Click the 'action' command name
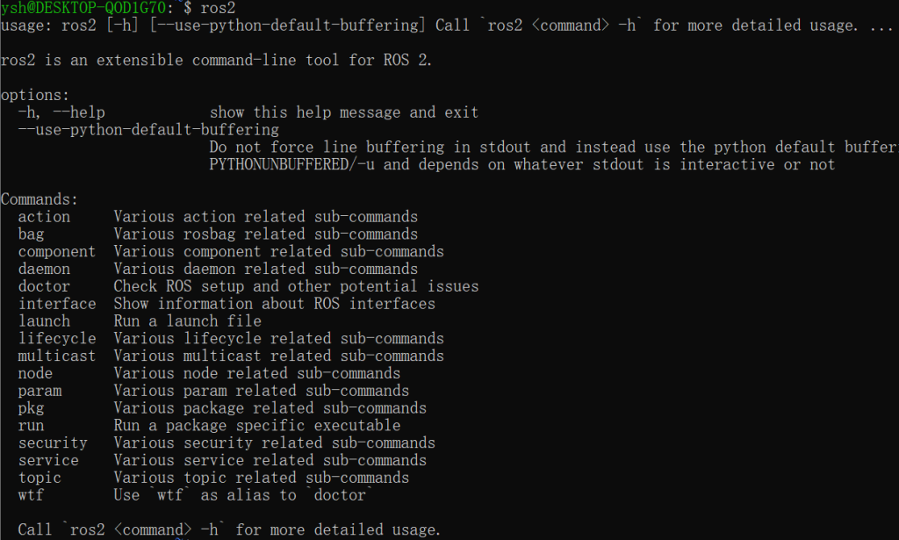The width and height of the screenshot is (899, 540). [x=44, y=217]
